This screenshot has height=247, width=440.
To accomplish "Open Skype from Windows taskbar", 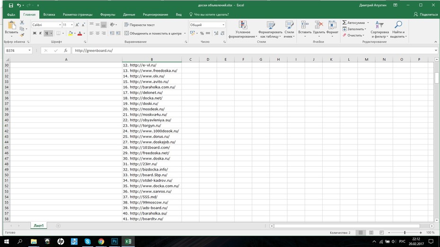I will [x=88, y=241].
